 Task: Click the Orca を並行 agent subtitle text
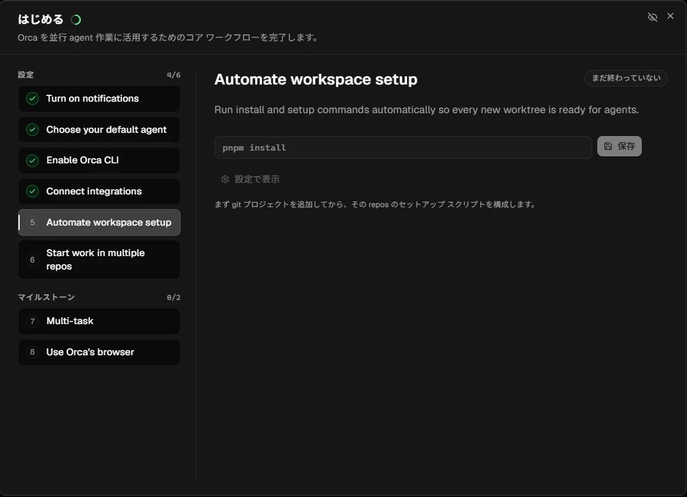[168, 37]
